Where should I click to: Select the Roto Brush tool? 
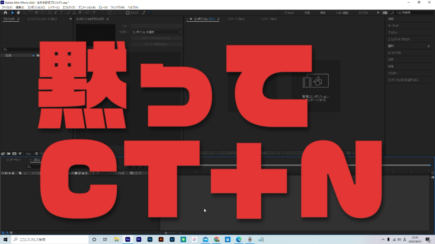click(x=87, y=13)
